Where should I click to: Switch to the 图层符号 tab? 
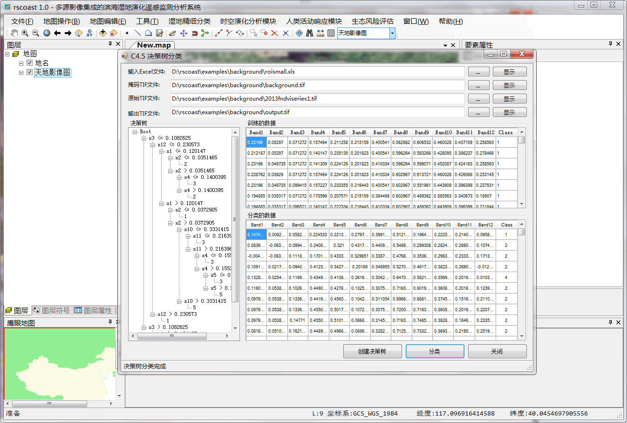pyautogui.click(x=52, y=310)
